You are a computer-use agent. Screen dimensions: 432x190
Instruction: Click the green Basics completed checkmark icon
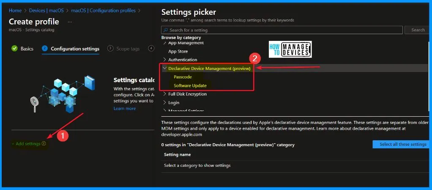(x=14, y=48)
